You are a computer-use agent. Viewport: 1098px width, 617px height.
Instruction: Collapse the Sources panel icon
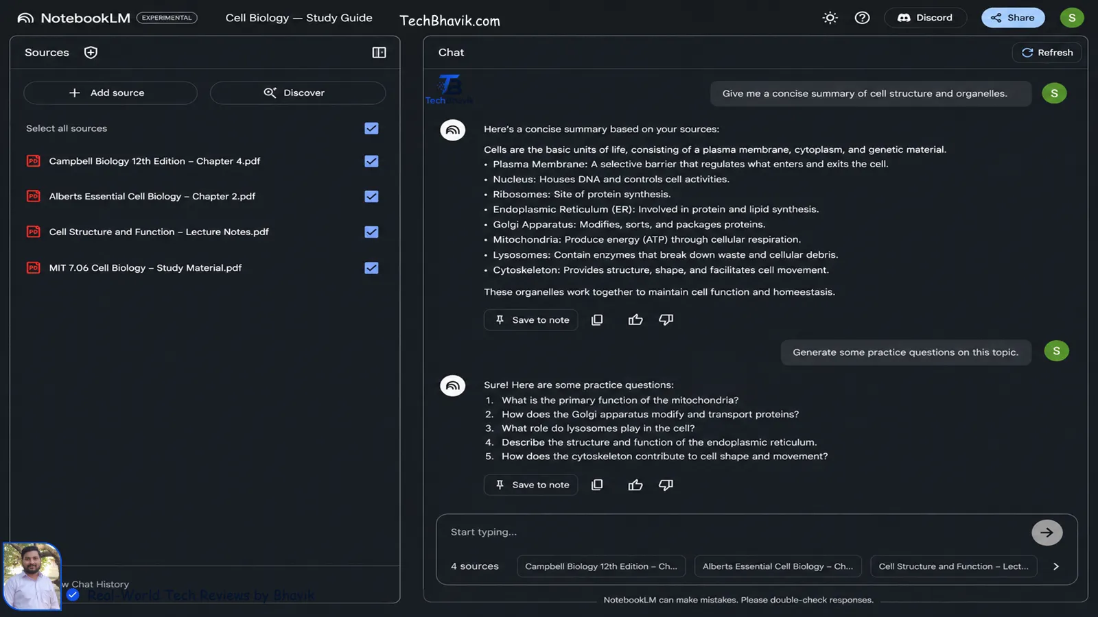point(379,53)
